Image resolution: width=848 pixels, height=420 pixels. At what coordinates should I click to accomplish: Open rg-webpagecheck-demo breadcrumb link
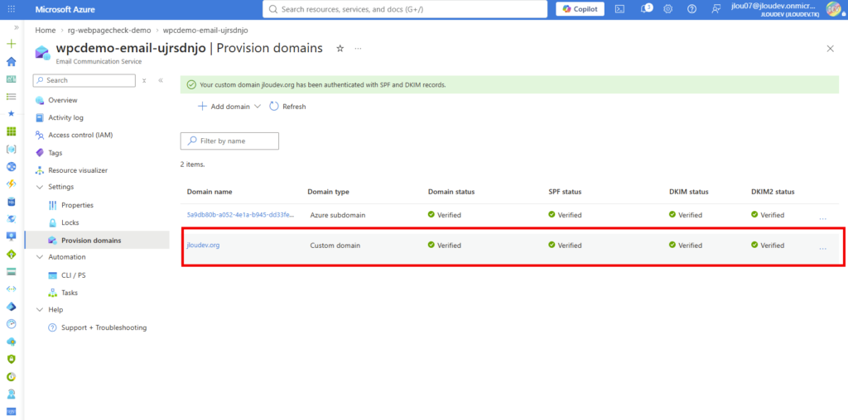109,31
